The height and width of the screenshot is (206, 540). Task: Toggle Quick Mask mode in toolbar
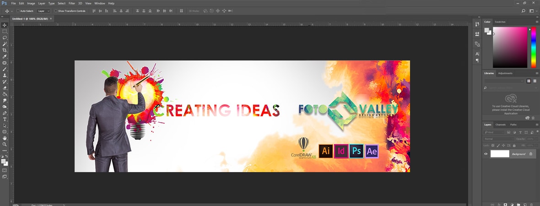pos(5,170)
